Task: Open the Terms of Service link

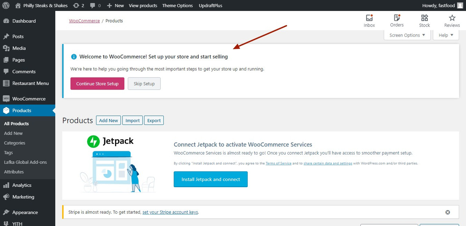Action: (279, 163)
